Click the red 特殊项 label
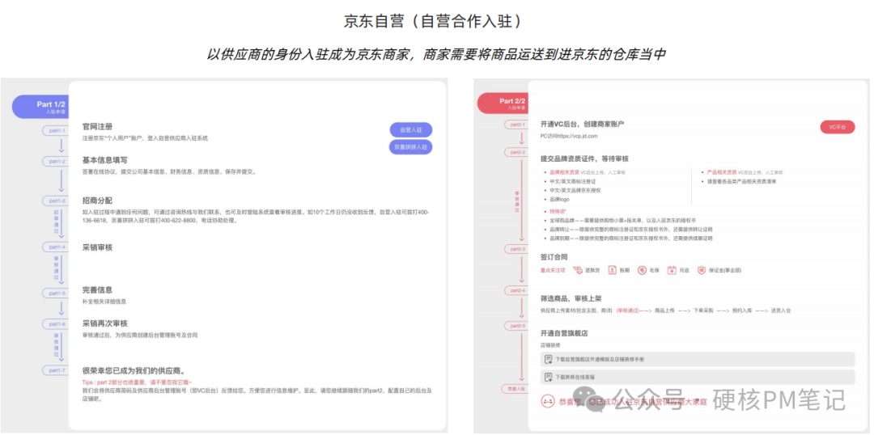 (x=558, y=212)
